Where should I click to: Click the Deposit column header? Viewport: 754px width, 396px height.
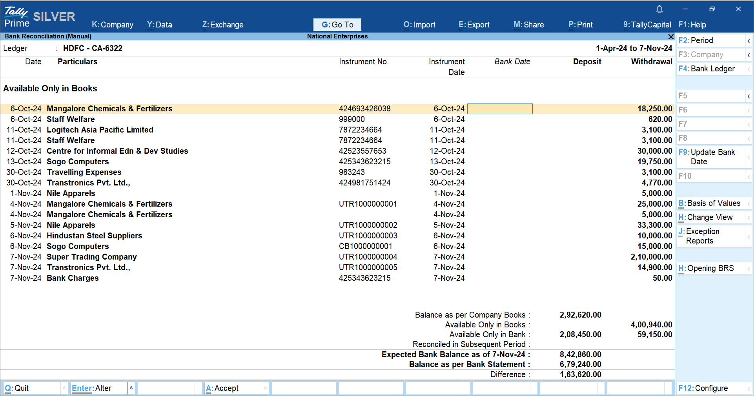click(587, 62)
